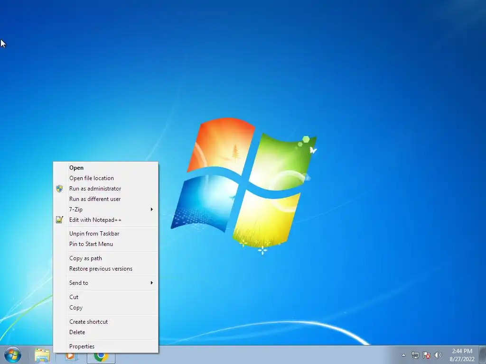Open the Action Center flag icon
This screenshot has width=486, height=364.
coord(427,355)
